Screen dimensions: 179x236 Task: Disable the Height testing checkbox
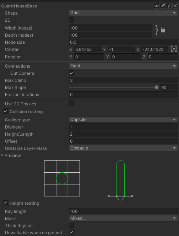click(5, 203)
